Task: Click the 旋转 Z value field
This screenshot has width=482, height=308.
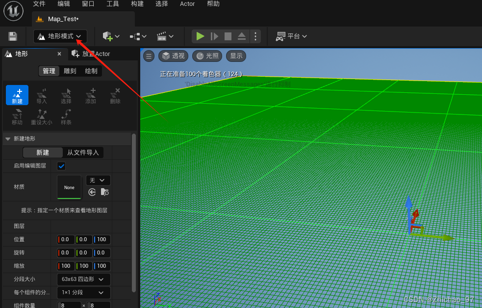Action: pyautogui.click(x=102, y=253)
